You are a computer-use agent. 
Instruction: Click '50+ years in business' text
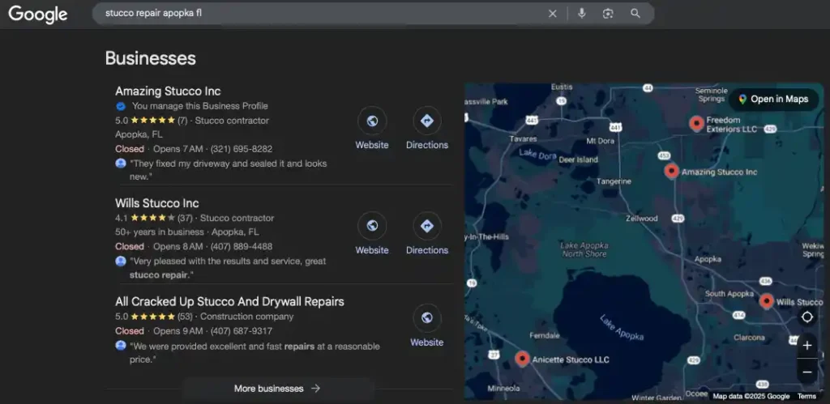[x=160, y=232]
